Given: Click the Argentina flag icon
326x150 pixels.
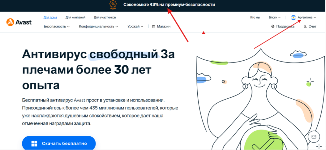Looking at the screenshot, I should pyautogui.click(x=293, y=18).
